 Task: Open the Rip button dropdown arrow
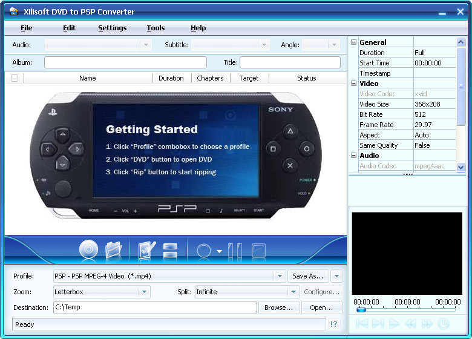coord(219,251)
